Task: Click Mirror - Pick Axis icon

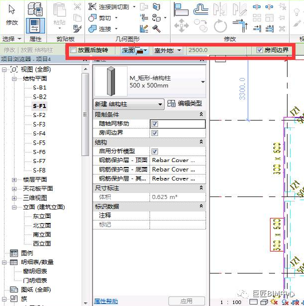Action: click(220, 9)
